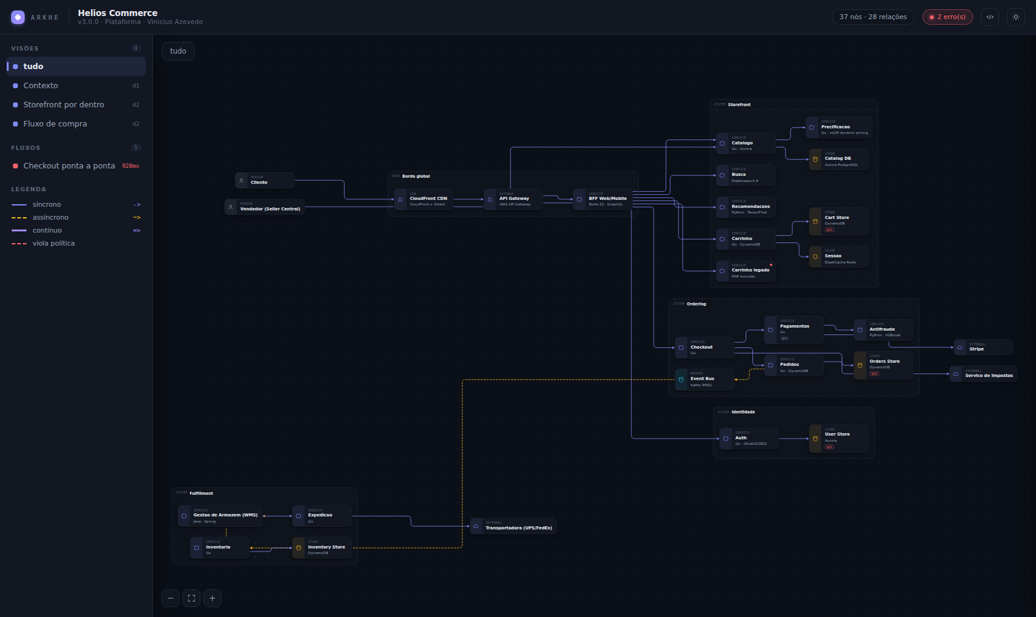
Task: Select the Event Bus broker node
Action: [x=704, y=380]
